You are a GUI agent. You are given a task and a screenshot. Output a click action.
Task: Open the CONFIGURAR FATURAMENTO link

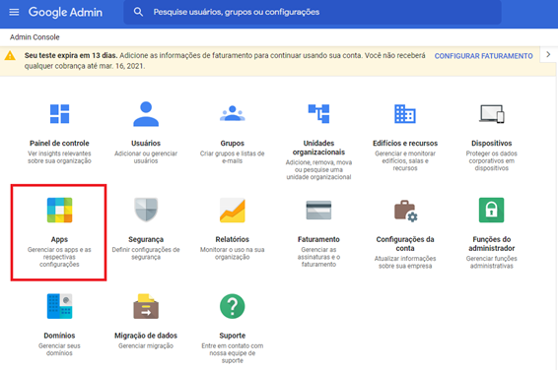coord(483,56)
